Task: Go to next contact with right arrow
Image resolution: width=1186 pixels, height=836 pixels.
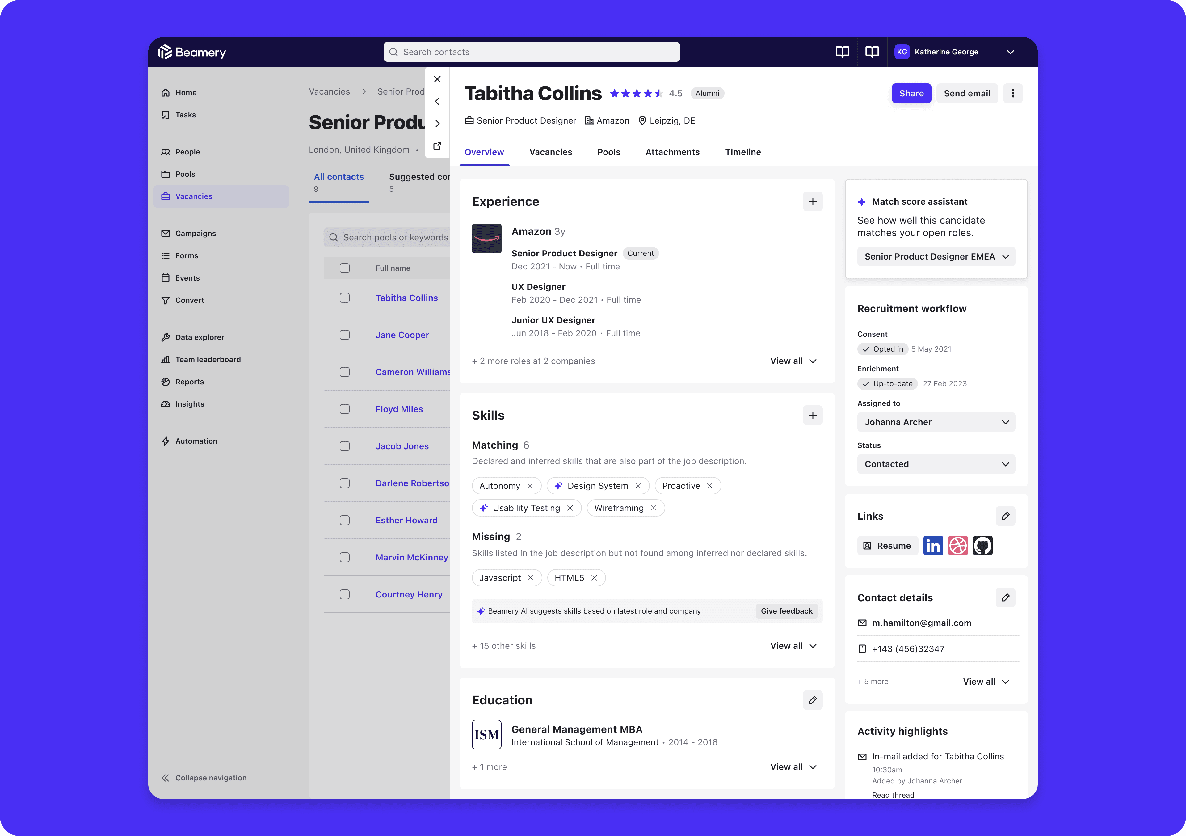Action: click(x=438, y=124)
